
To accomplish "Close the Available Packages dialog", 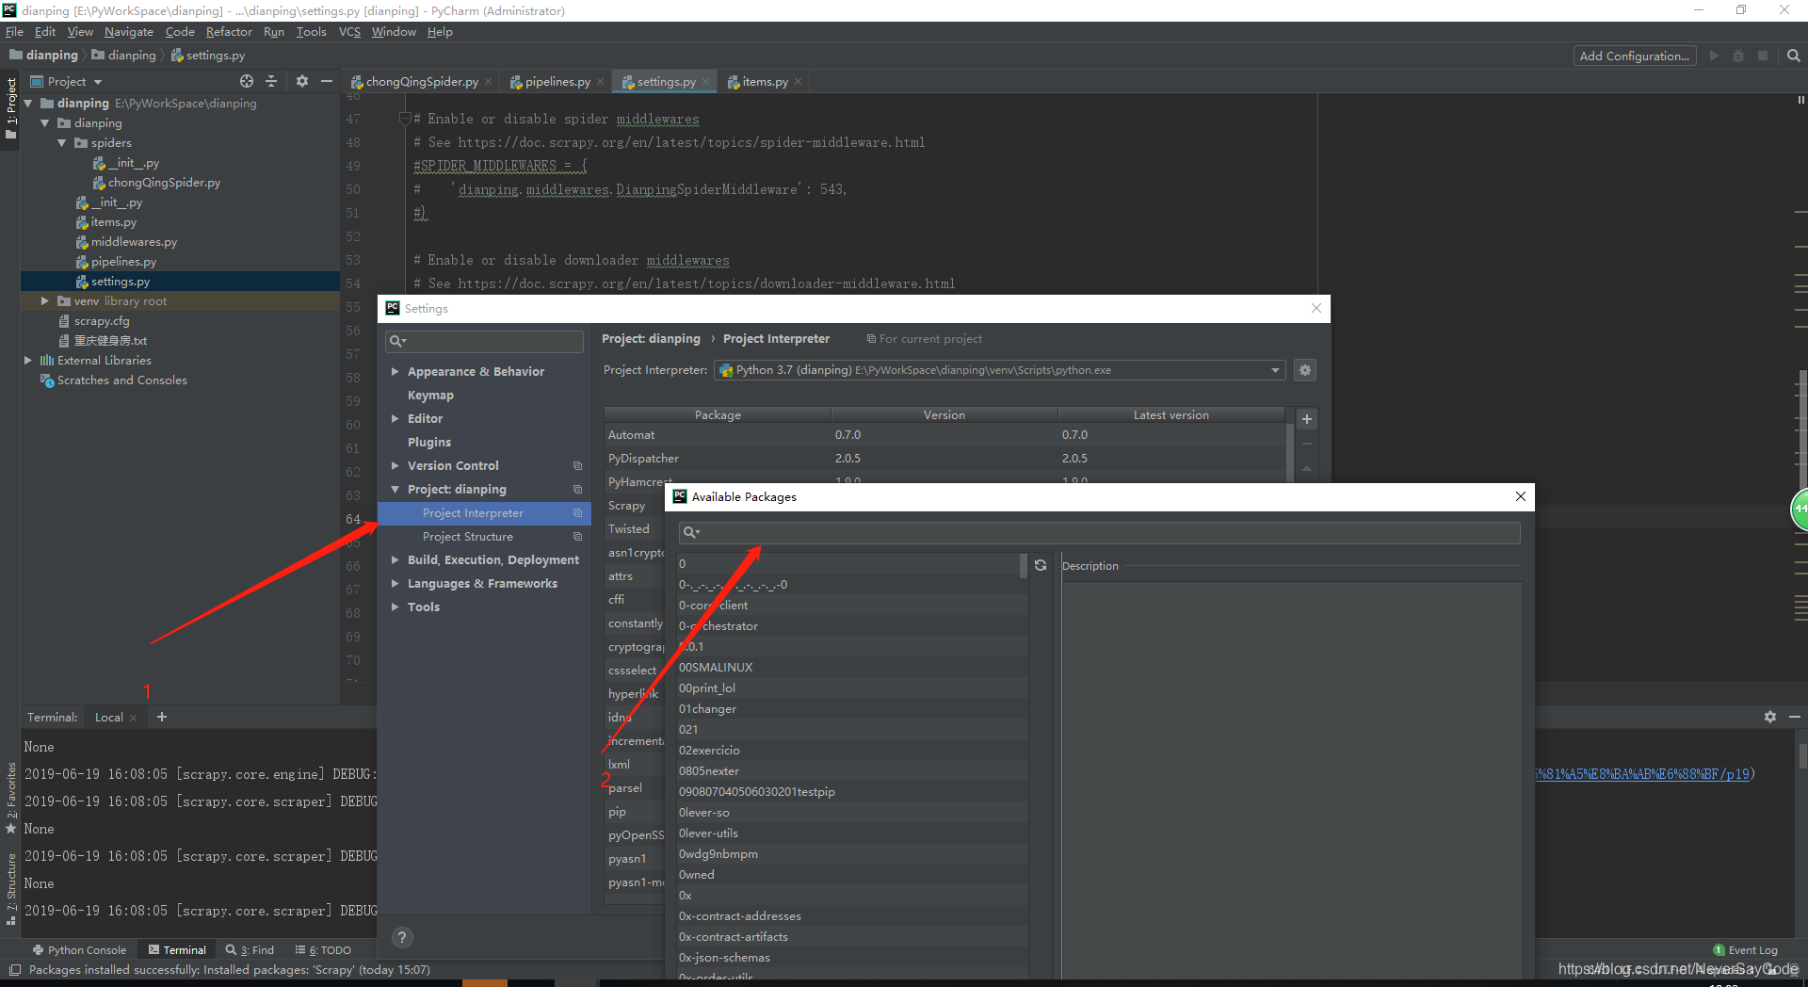I will tap(1521, 496).
